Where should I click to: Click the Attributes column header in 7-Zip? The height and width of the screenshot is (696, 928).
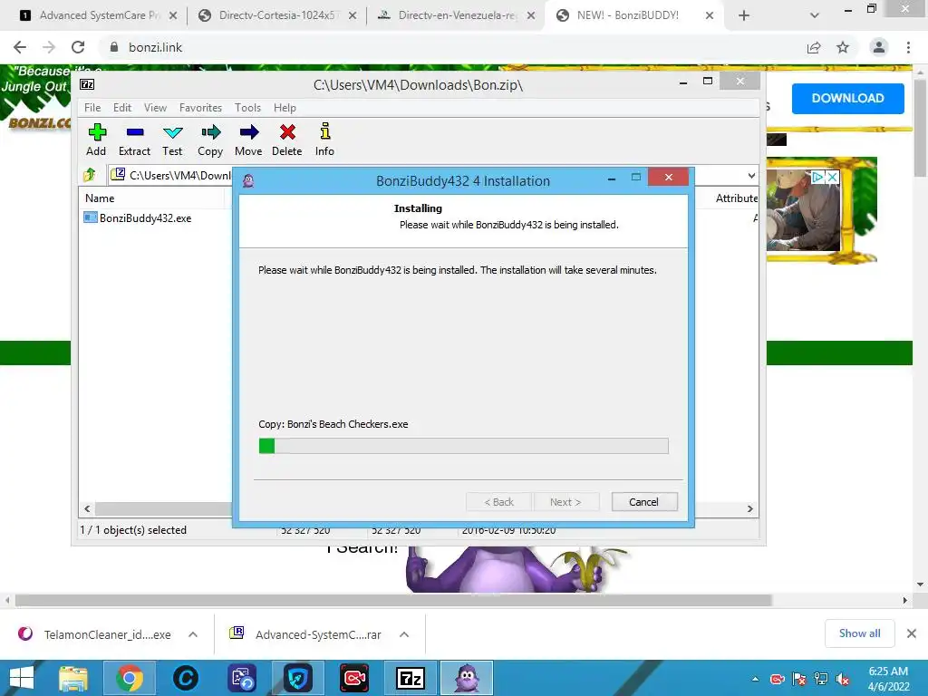coord(736,198)
